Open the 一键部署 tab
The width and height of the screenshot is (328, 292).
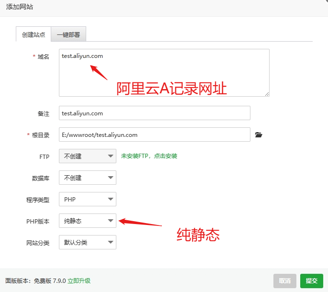68,34
